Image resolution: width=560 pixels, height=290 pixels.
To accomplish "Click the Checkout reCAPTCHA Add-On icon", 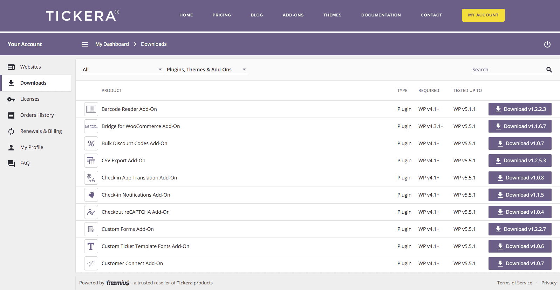I will click(91, 212).
